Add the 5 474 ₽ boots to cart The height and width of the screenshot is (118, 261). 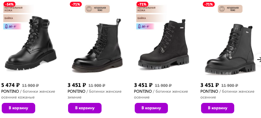18,108
